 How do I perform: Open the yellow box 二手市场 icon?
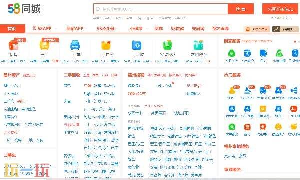point(106,45)
